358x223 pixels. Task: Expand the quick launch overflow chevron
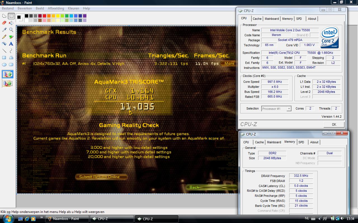(x=42, y=217)
